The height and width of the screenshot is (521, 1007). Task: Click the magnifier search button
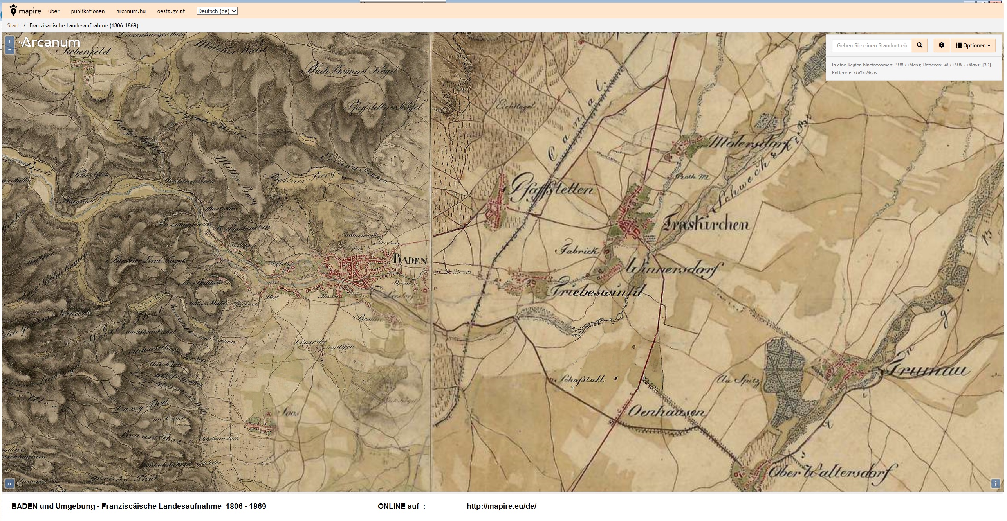pos(920,45)
